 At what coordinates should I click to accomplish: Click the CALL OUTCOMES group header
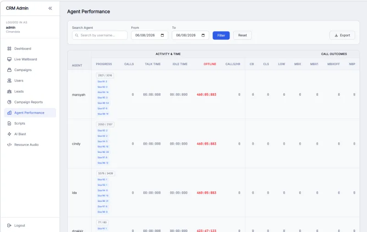click(x=334, y=54)
